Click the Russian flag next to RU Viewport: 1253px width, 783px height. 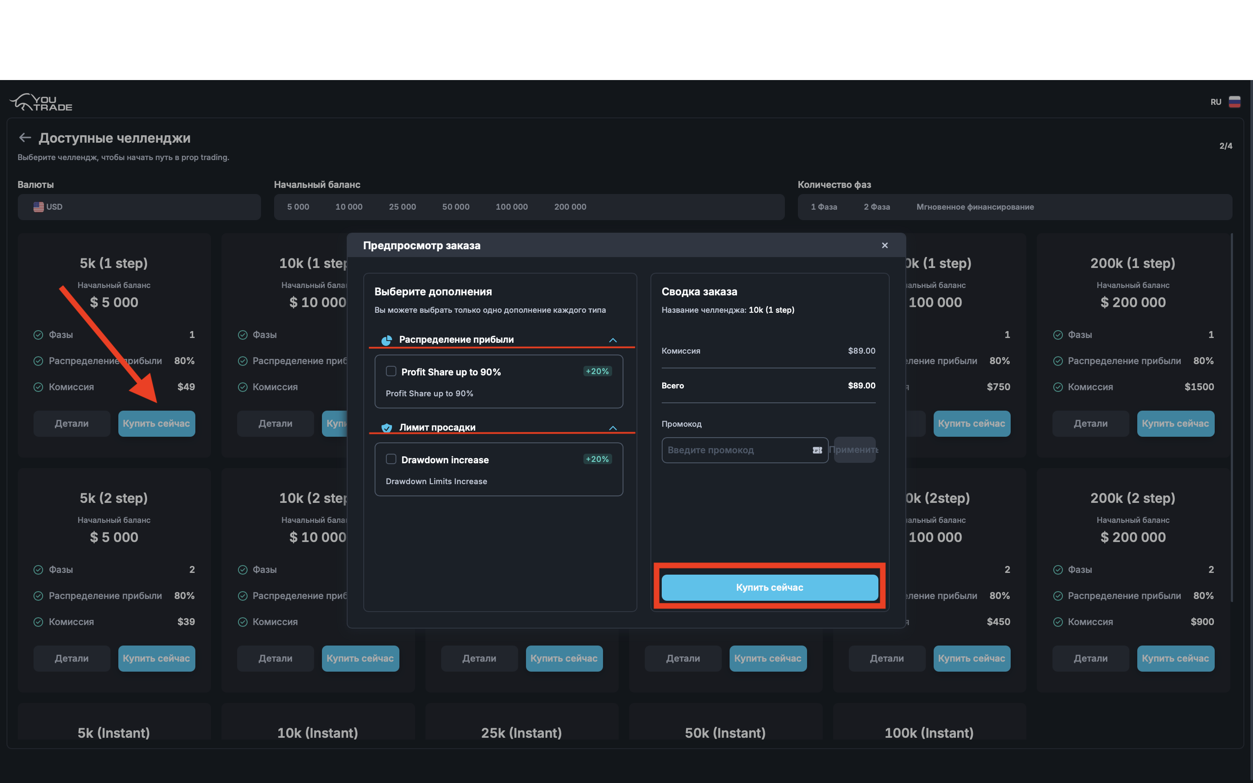tap(1235, 101)
